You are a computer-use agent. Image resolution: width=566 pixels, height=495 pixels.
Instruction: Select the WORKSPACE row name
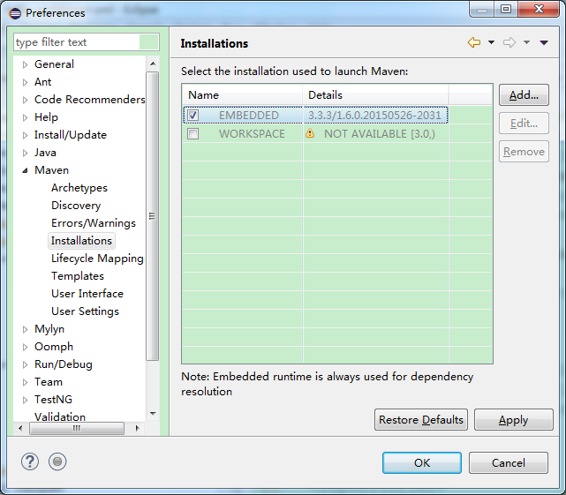pyautogui.click(x=252, y=134)
